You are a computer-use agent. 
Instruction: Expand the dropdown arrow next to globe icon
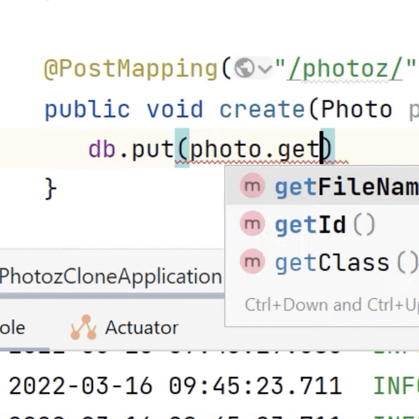266,69
